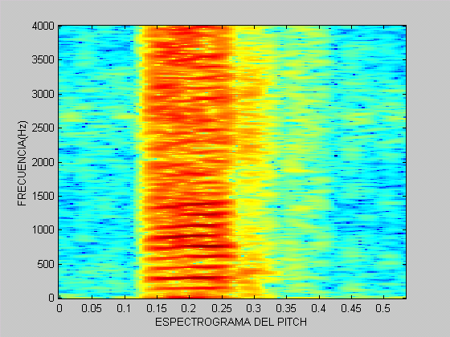Click the 1500 Hz tick label
This screenshot has height=337, width=450.
43,196
